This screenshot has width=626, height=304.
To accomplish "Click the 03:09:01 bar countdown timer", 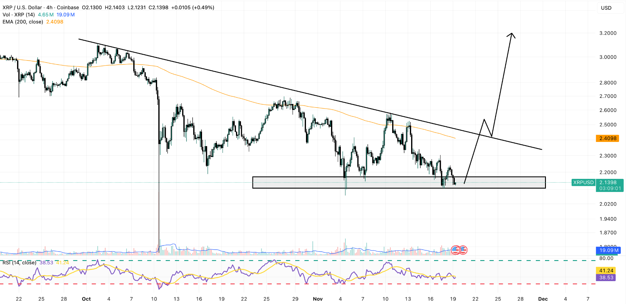I will pyautogui.click(x=610, y=188).
